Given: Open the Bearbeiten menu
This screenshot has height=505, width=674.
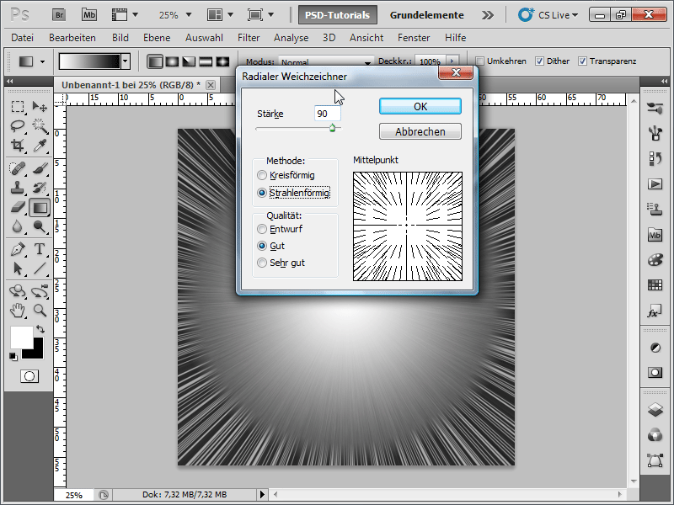Looking at the screenshot, I should click(x=72, y=38).
